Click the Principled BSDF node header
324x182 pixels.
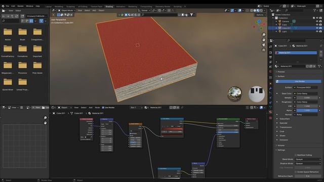(x=228, y=119)
